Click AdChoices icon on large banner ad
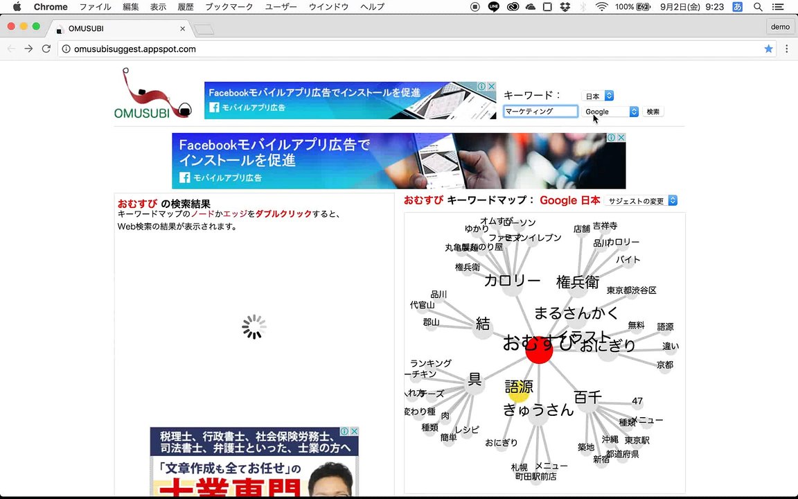The height and width of the screenshot is (499, 798). tap(611, 137)
